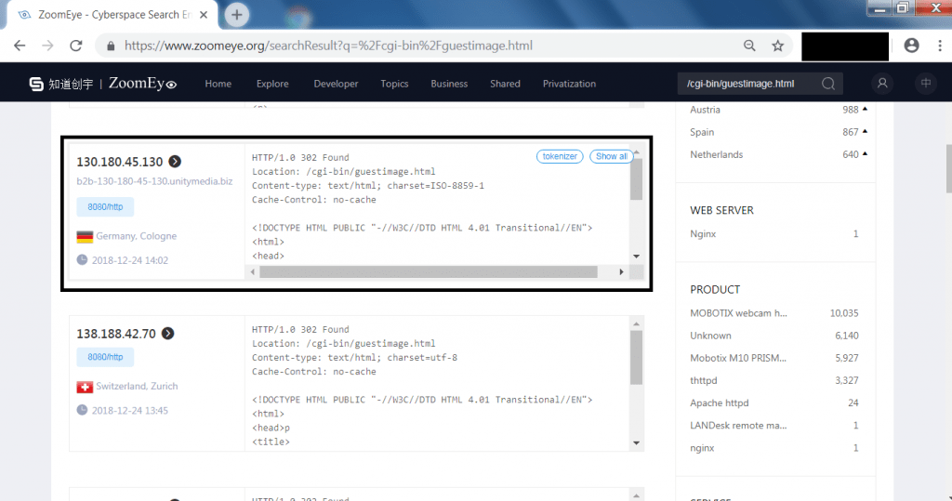
Task: Click the ZoomEye search input field
Action: [747, 84]
